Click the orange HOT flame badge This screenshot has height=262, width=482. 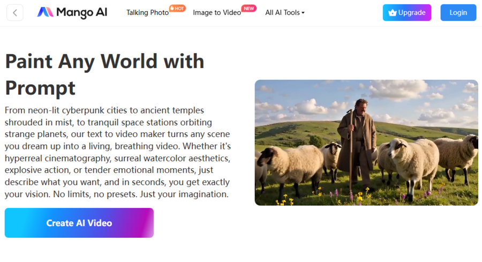point(177,8)
